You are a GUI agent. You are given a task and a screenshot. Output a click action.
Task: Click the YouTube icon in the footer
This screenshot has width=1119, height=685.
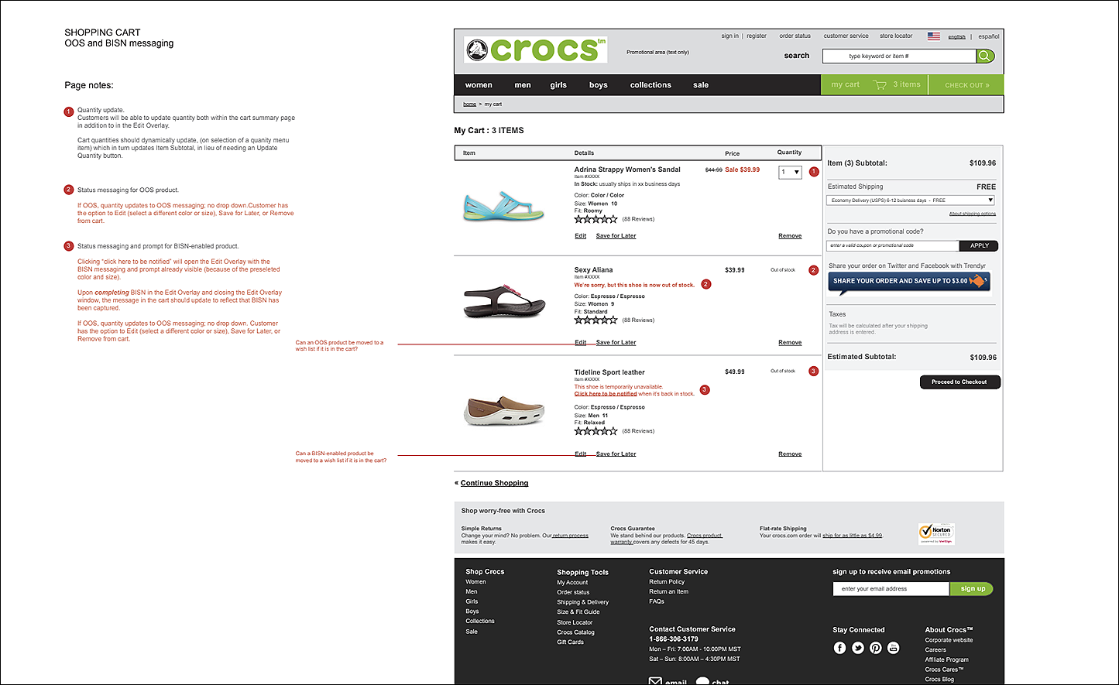tap(894, 648)
